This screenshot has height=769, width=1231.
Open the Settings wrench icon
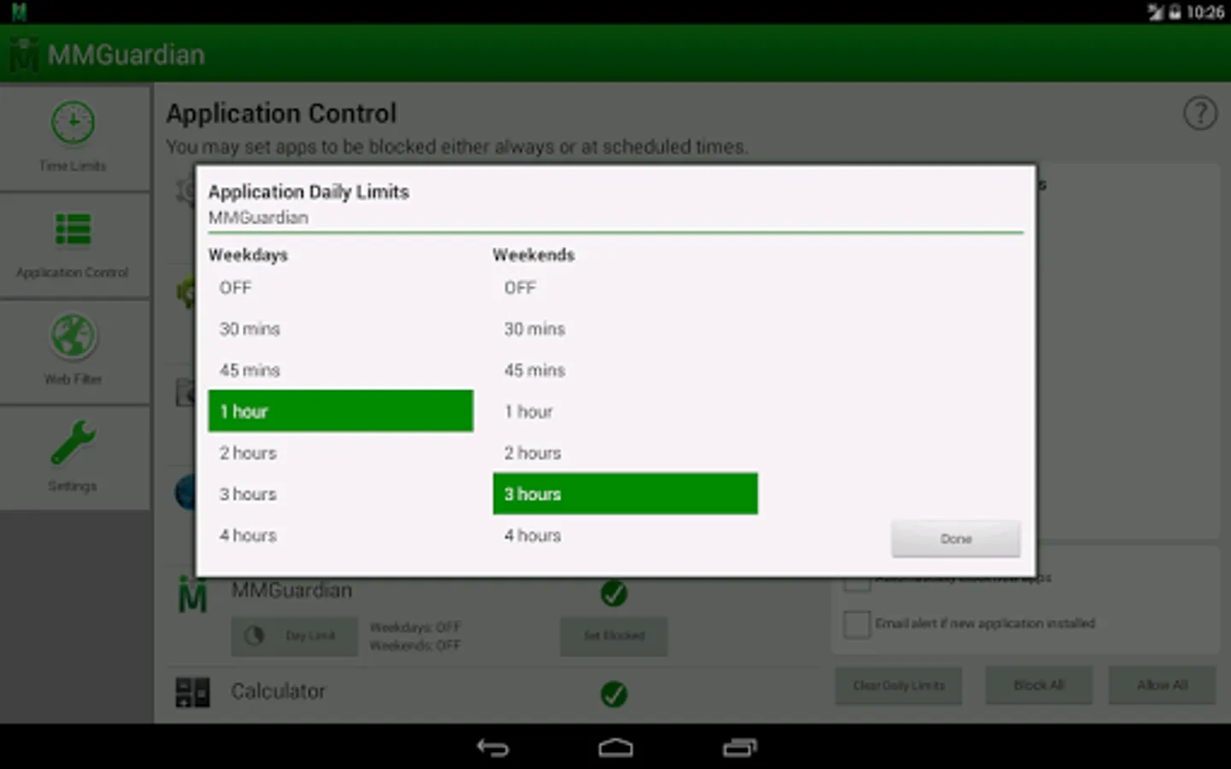73,443
